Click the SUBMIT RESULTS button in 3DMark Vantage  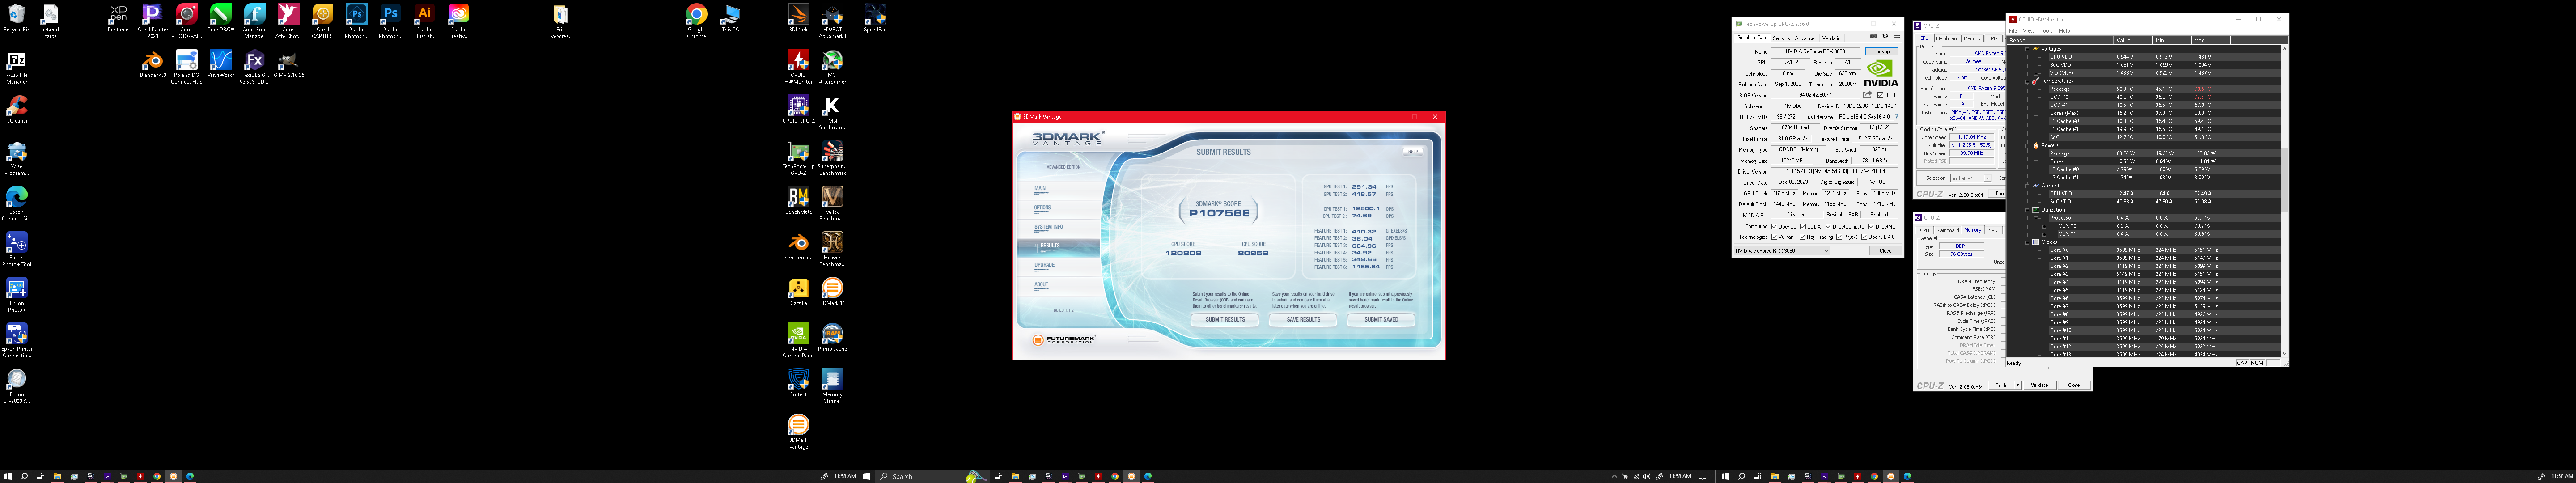[x=1225, y=320]
